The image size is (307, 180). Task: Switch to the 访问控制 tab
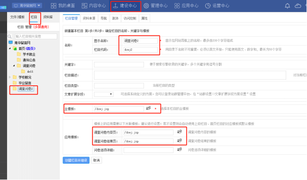click(129, 18)
